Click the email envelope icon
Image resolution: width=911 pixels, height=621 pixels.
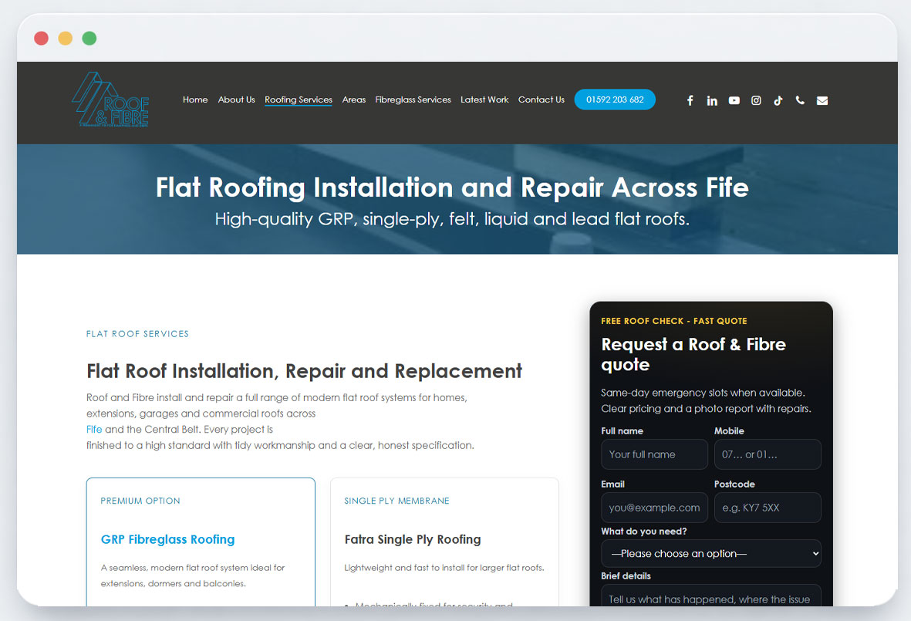822,100
